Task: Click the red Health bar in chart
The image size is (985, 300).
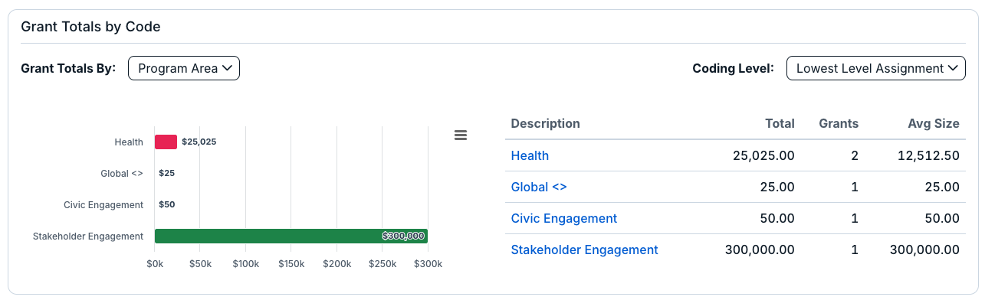Action: pos(166,142)
